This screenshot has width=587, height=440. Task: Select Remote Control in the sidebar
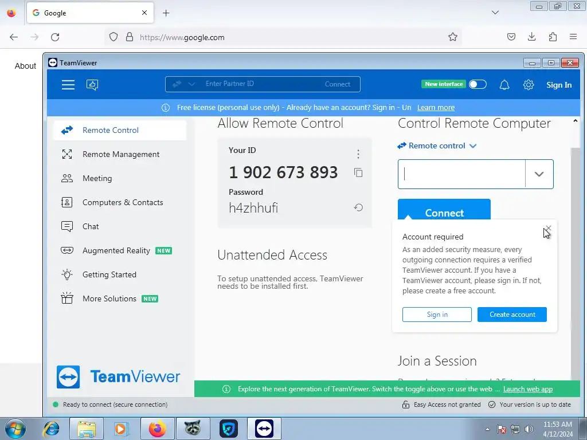tap(120, 130)
